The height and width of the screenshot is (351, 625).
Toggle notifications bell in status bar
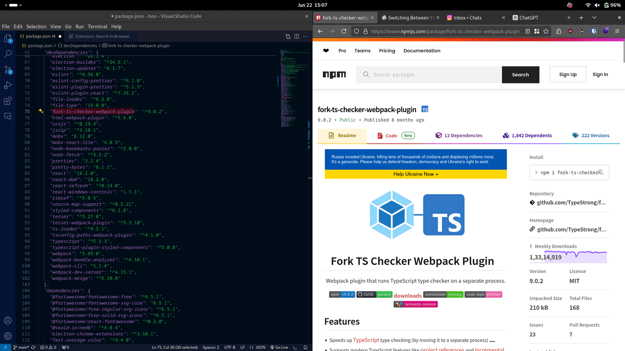306,348
